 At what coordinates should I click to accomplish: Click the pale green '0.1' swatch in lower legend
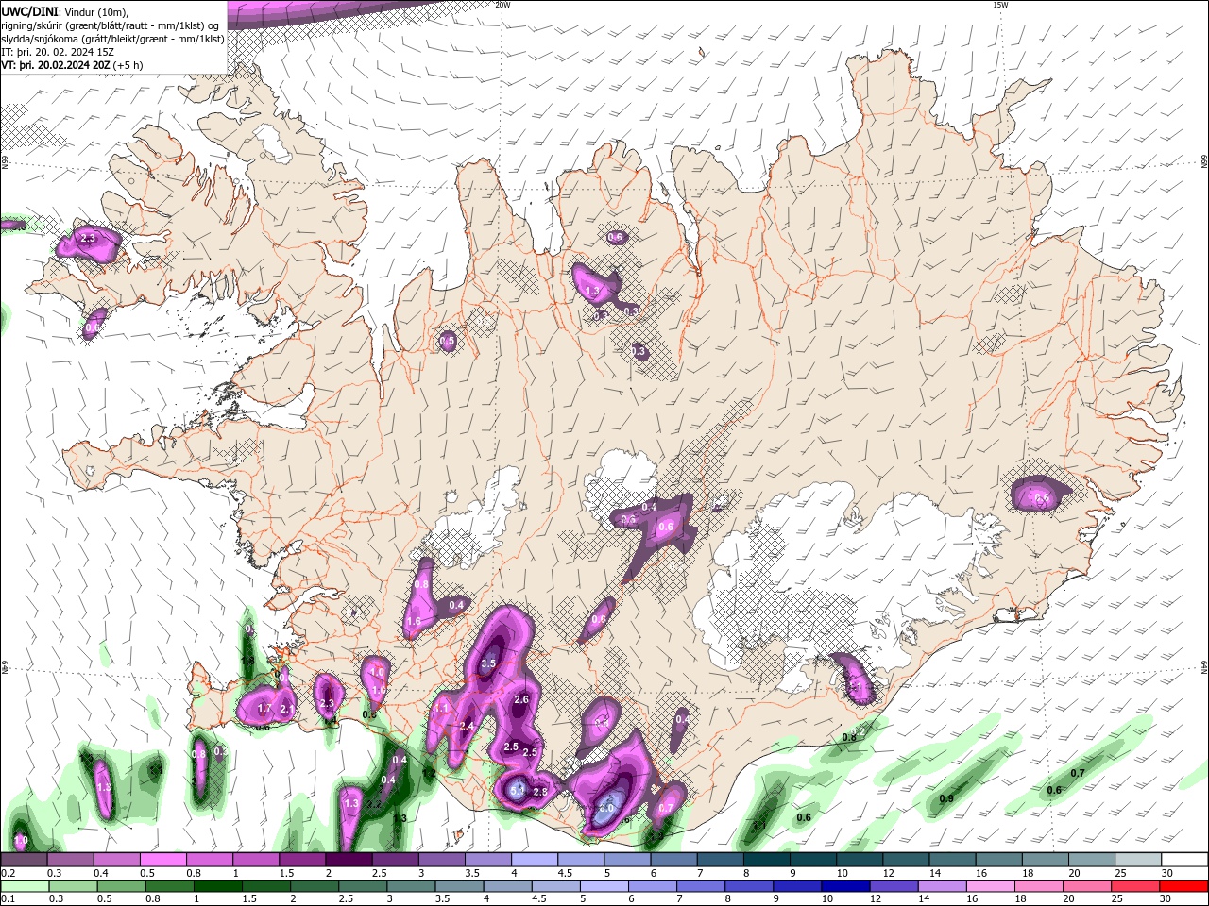point(24,886)
